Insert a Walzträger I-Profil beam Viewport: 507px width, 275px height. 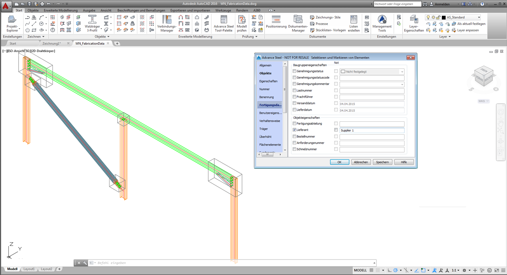click(x=92, y=24)
